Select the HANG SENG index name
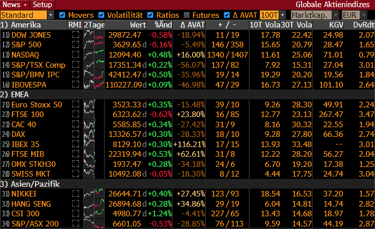The image size is (375, 229). (31, 204)
